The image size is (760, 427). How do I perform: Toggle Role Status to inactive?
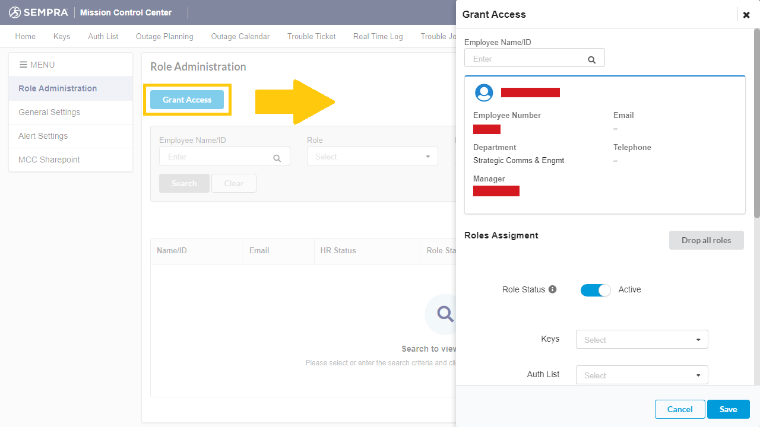tap(596, 290)
